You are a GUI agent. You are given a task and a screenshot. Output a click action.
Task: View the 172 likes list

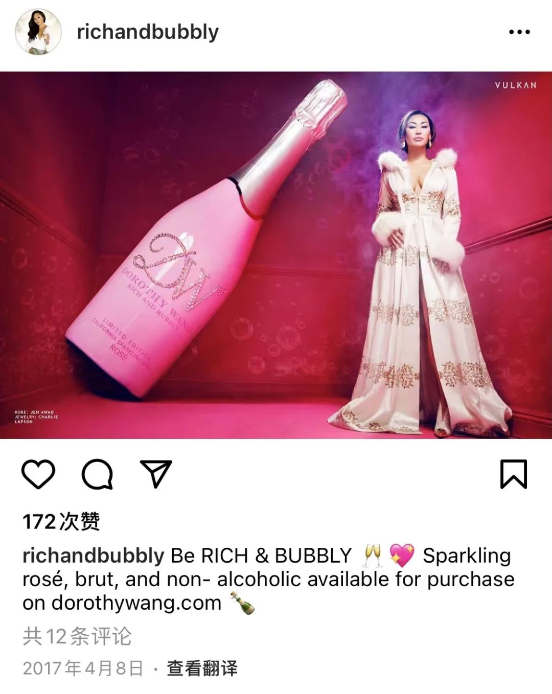61,522
